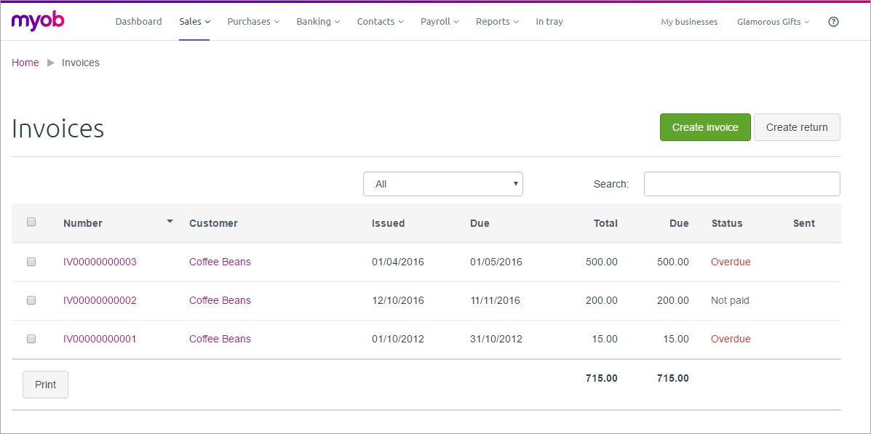The image size is (871, 434).
Task: Expand the Glamorous Gifts business menu
Action: 773,22
